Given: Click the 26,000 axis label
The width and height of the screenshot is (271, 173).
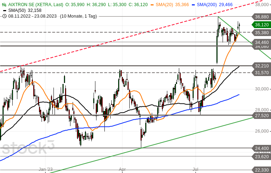Looking at the screenshot, I should (262, 131).
